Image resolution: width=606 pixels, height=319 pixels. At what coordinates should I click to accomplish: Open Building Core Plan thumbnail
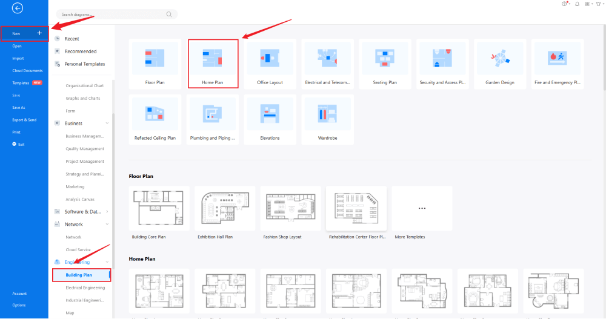(x=159, y=209)
